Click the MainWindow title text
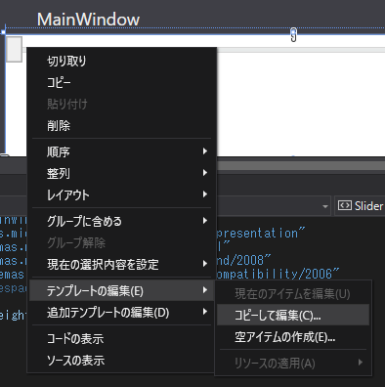 88,20
